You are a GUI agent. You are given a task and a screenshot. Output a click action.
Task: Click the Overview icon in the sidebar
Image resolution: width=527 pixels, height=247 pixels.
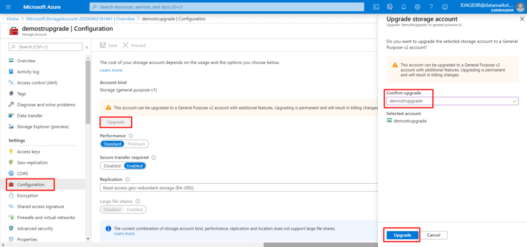pos(11,61)
